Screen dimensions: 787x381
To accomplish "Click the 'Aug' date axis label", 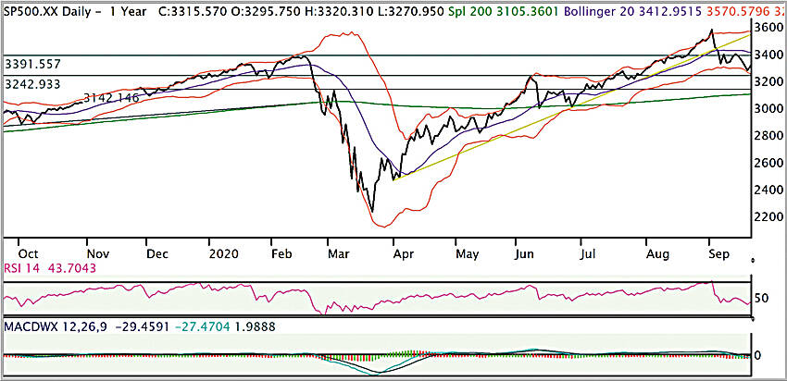I will [657, 254].
